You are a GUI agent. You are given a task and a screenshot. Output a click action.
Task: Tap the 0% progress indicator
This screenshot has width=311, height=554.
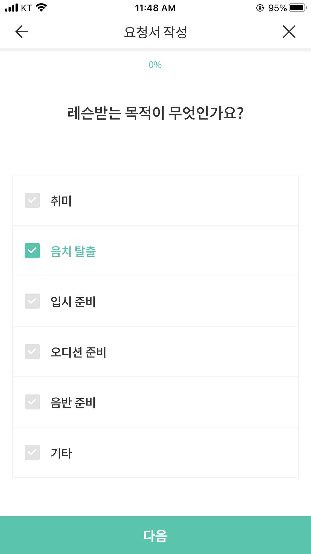(155, 65)
